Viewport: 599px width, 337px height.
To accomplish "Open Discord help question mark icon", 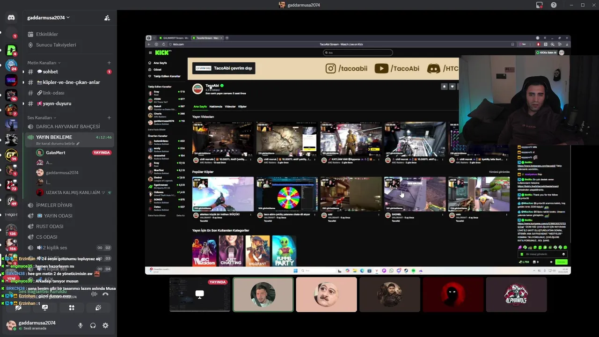I will 554,5.
